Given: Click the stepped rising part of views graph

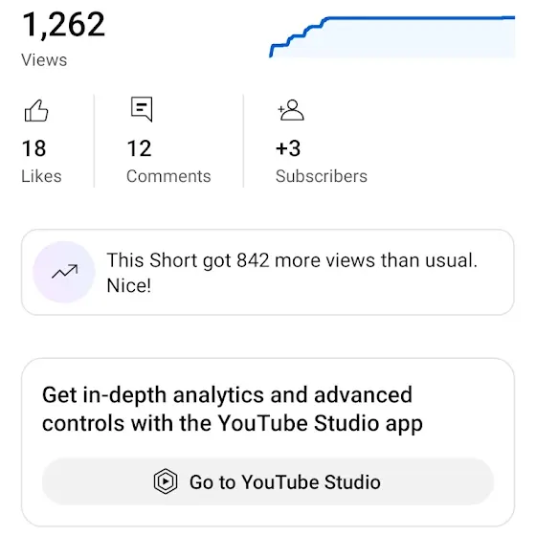Looking at the screenshot, I should pos(298,36).
